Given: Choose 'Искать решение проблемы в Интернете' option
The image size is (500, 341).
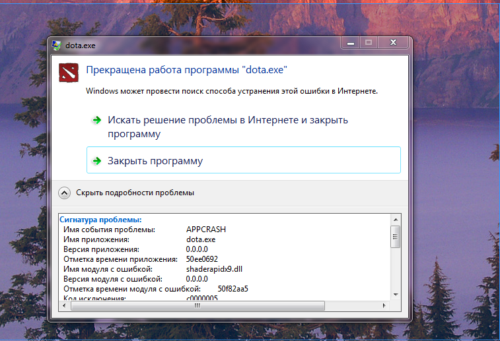Looking at the screenshot, I should tap(228, 127).
